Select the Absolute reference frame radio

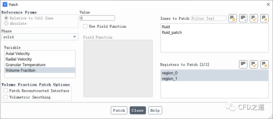pyautogui.click(x=6, y=24)
